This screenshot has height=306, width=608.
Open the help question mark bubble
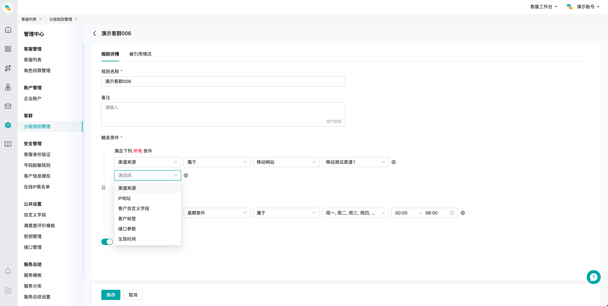(593, 277)
